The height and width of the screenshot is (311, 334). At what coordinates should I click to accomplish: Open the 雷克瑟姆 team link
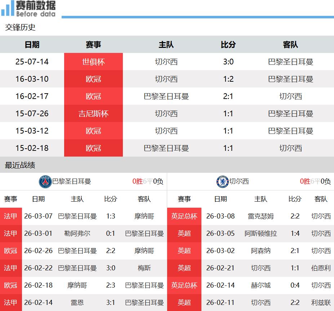[260, 216]
